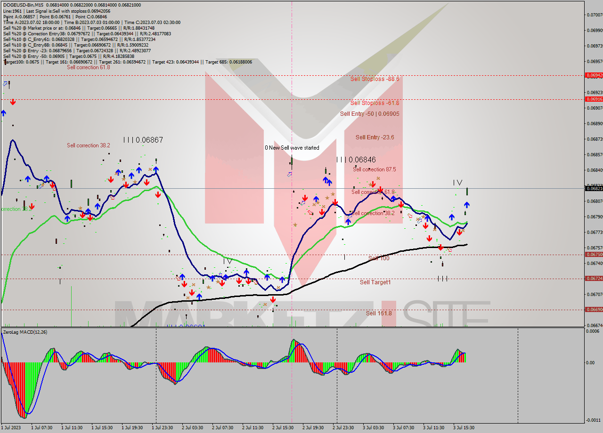Click the '1 Jul 15:30' time label
Screen dimensions: 603x433
[102, 428]
